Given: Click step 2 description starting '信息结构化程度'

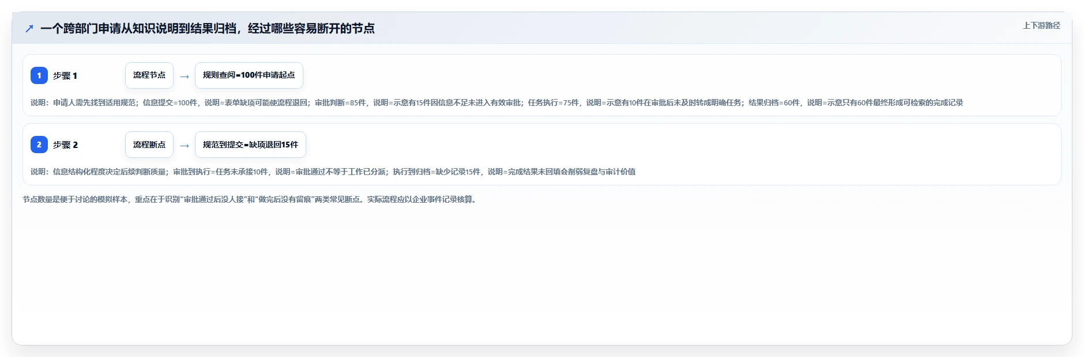Looking at the screenshot, I should point(333,172).
